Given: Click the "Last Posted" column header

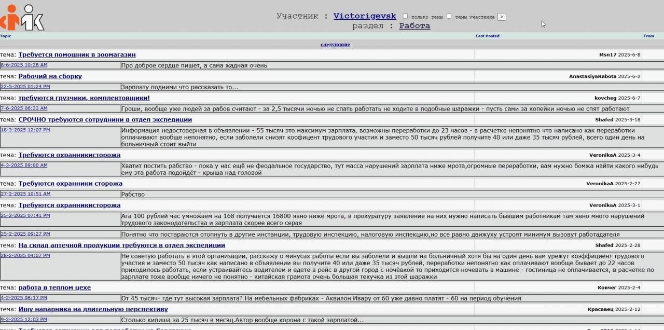Looking at the screenshot, I should click(488, 36).
